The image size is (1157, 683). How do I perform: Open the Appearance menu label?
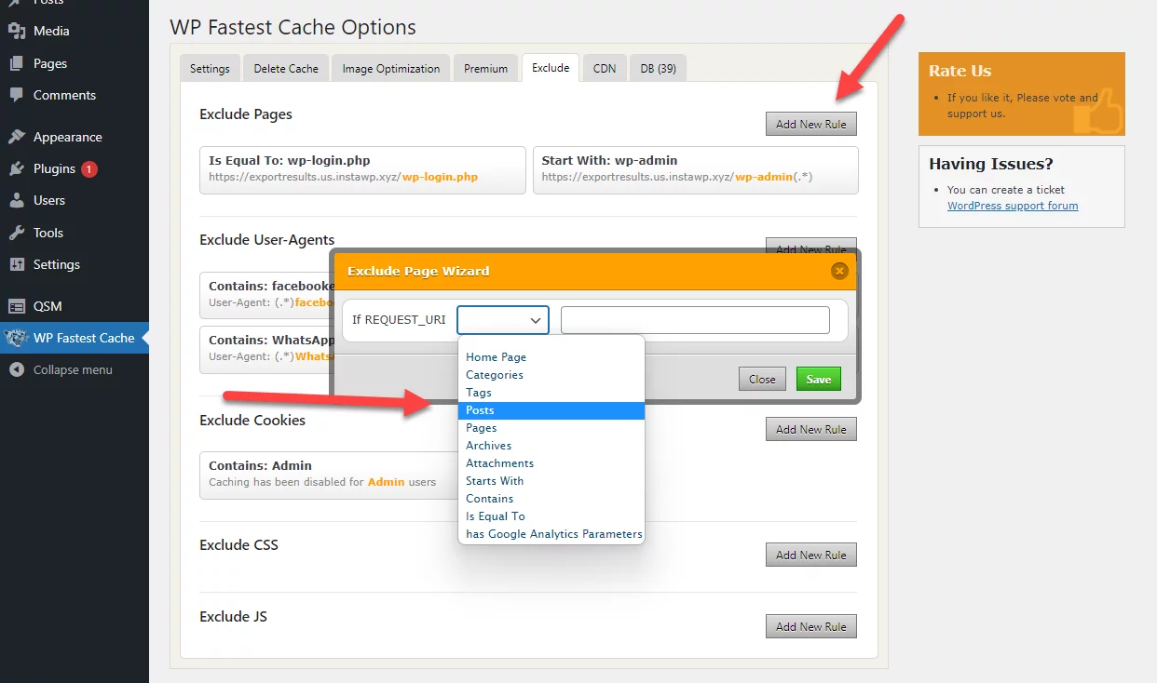(x=68, y=137)
